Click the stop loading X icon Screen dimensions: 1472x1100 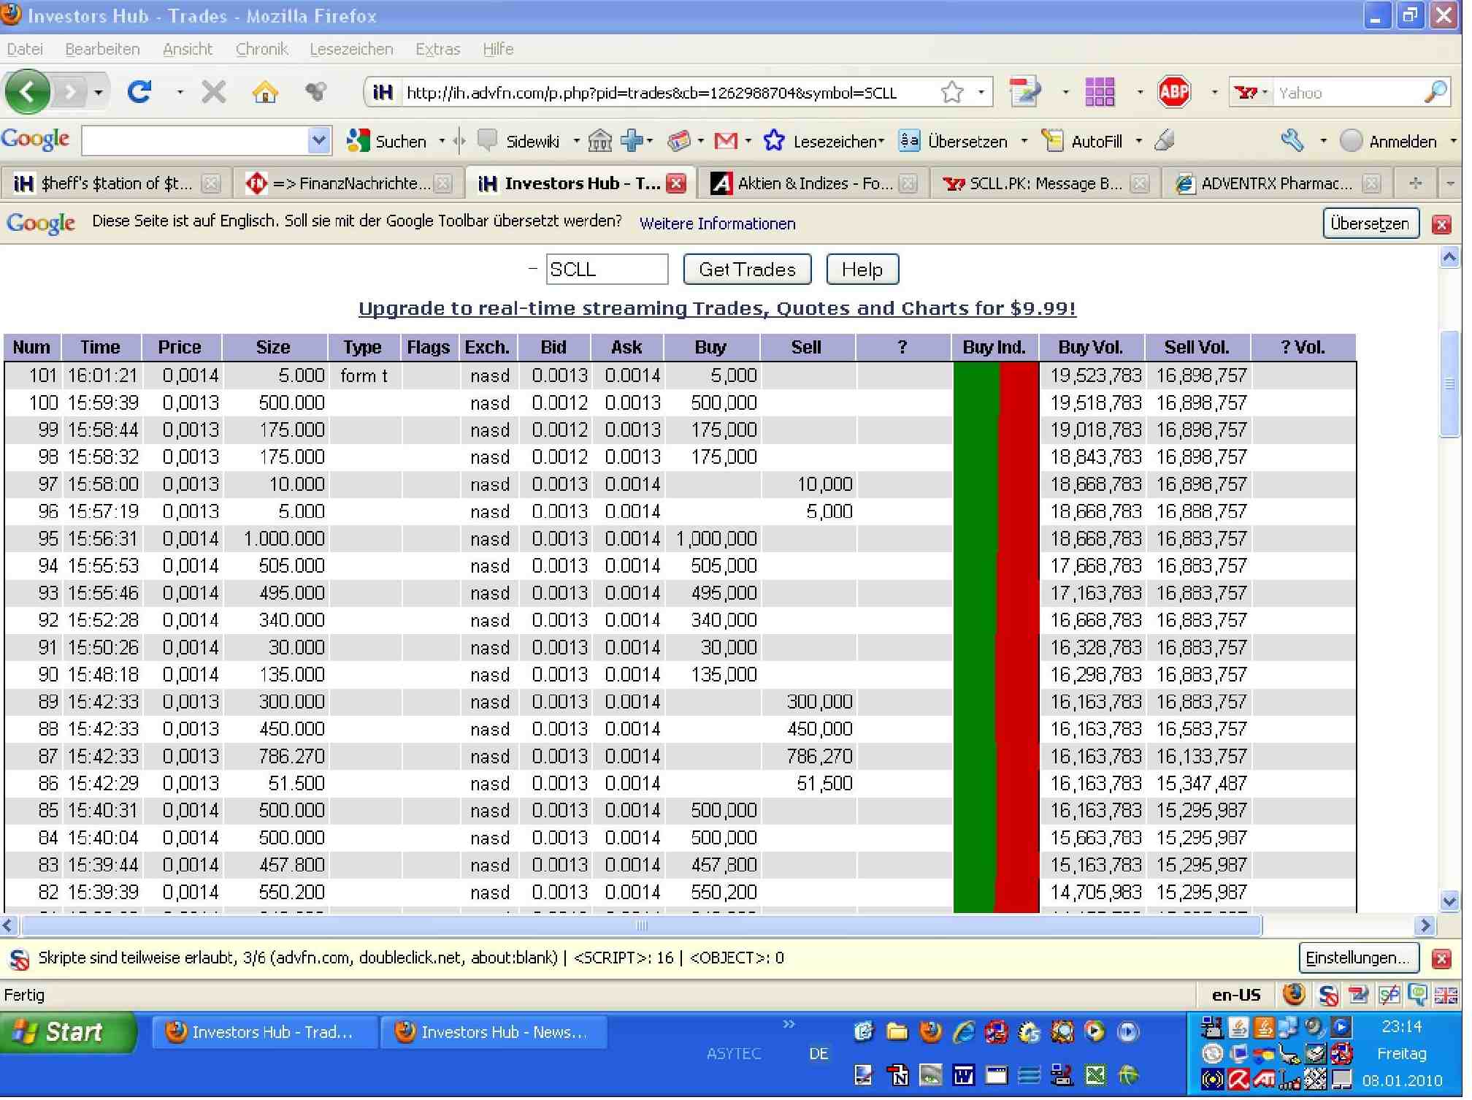(x=214, y=92)
